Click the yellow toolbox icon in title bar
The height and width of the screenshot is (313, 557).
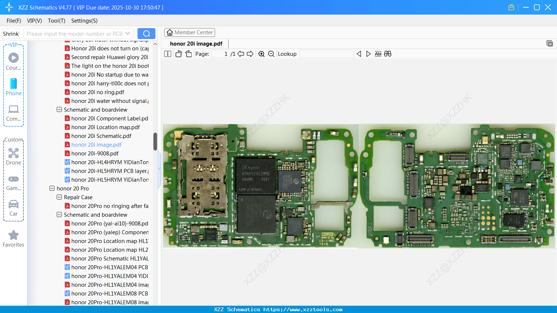tap(511, 7)
